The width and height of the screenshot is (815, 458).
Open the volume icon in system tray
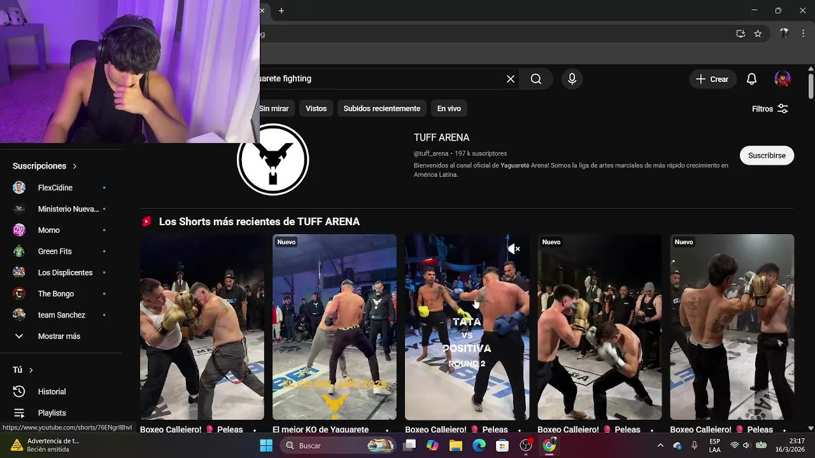coord(746,445)
